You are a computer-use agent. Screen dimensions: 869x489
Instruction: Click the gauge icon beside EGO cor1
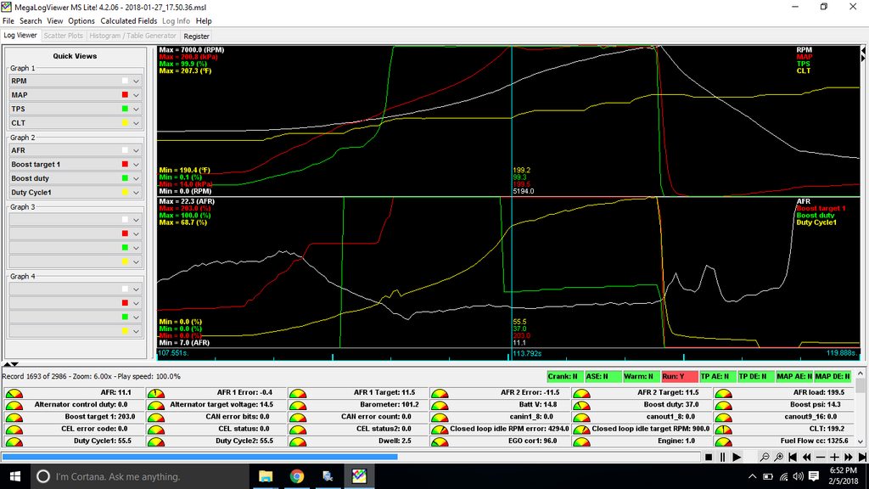[x=440, y=441]
